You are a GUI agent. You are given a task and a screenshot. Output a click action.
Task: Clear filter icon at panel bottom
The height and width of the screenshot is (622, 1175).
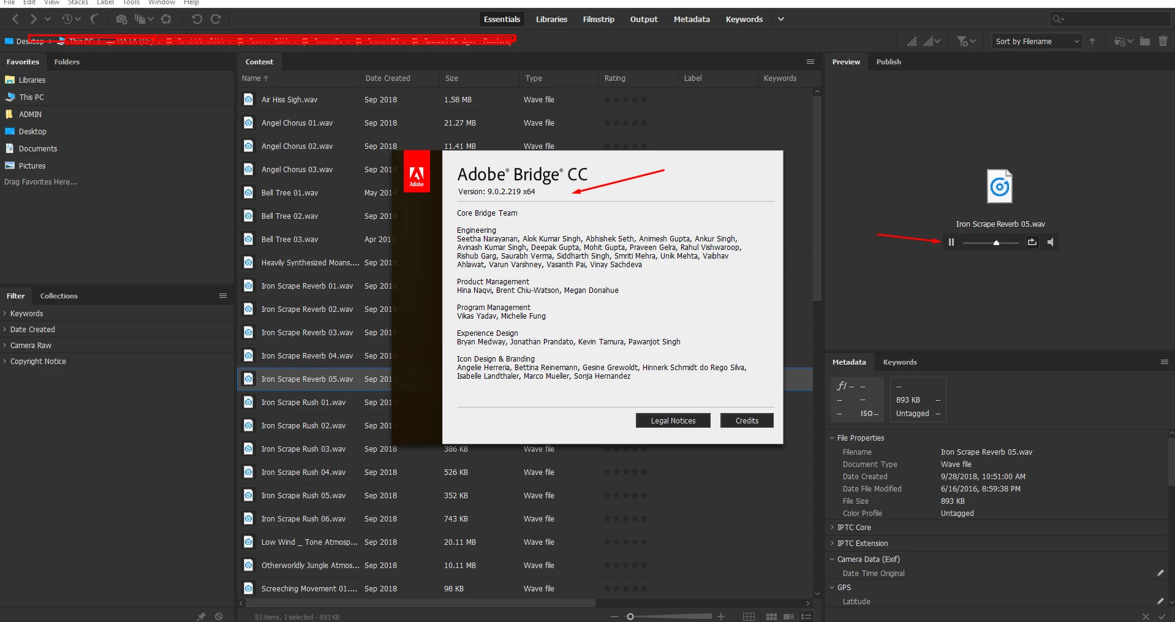(x=219, y=616)
